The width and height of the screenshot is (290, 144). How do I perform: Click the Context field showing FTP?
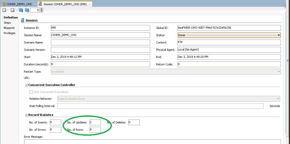(229, 42)
